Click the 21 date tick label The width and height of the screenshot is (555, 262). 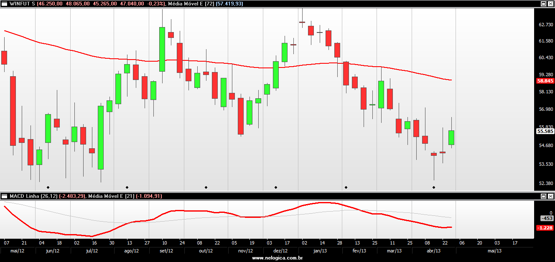point(24,242)
